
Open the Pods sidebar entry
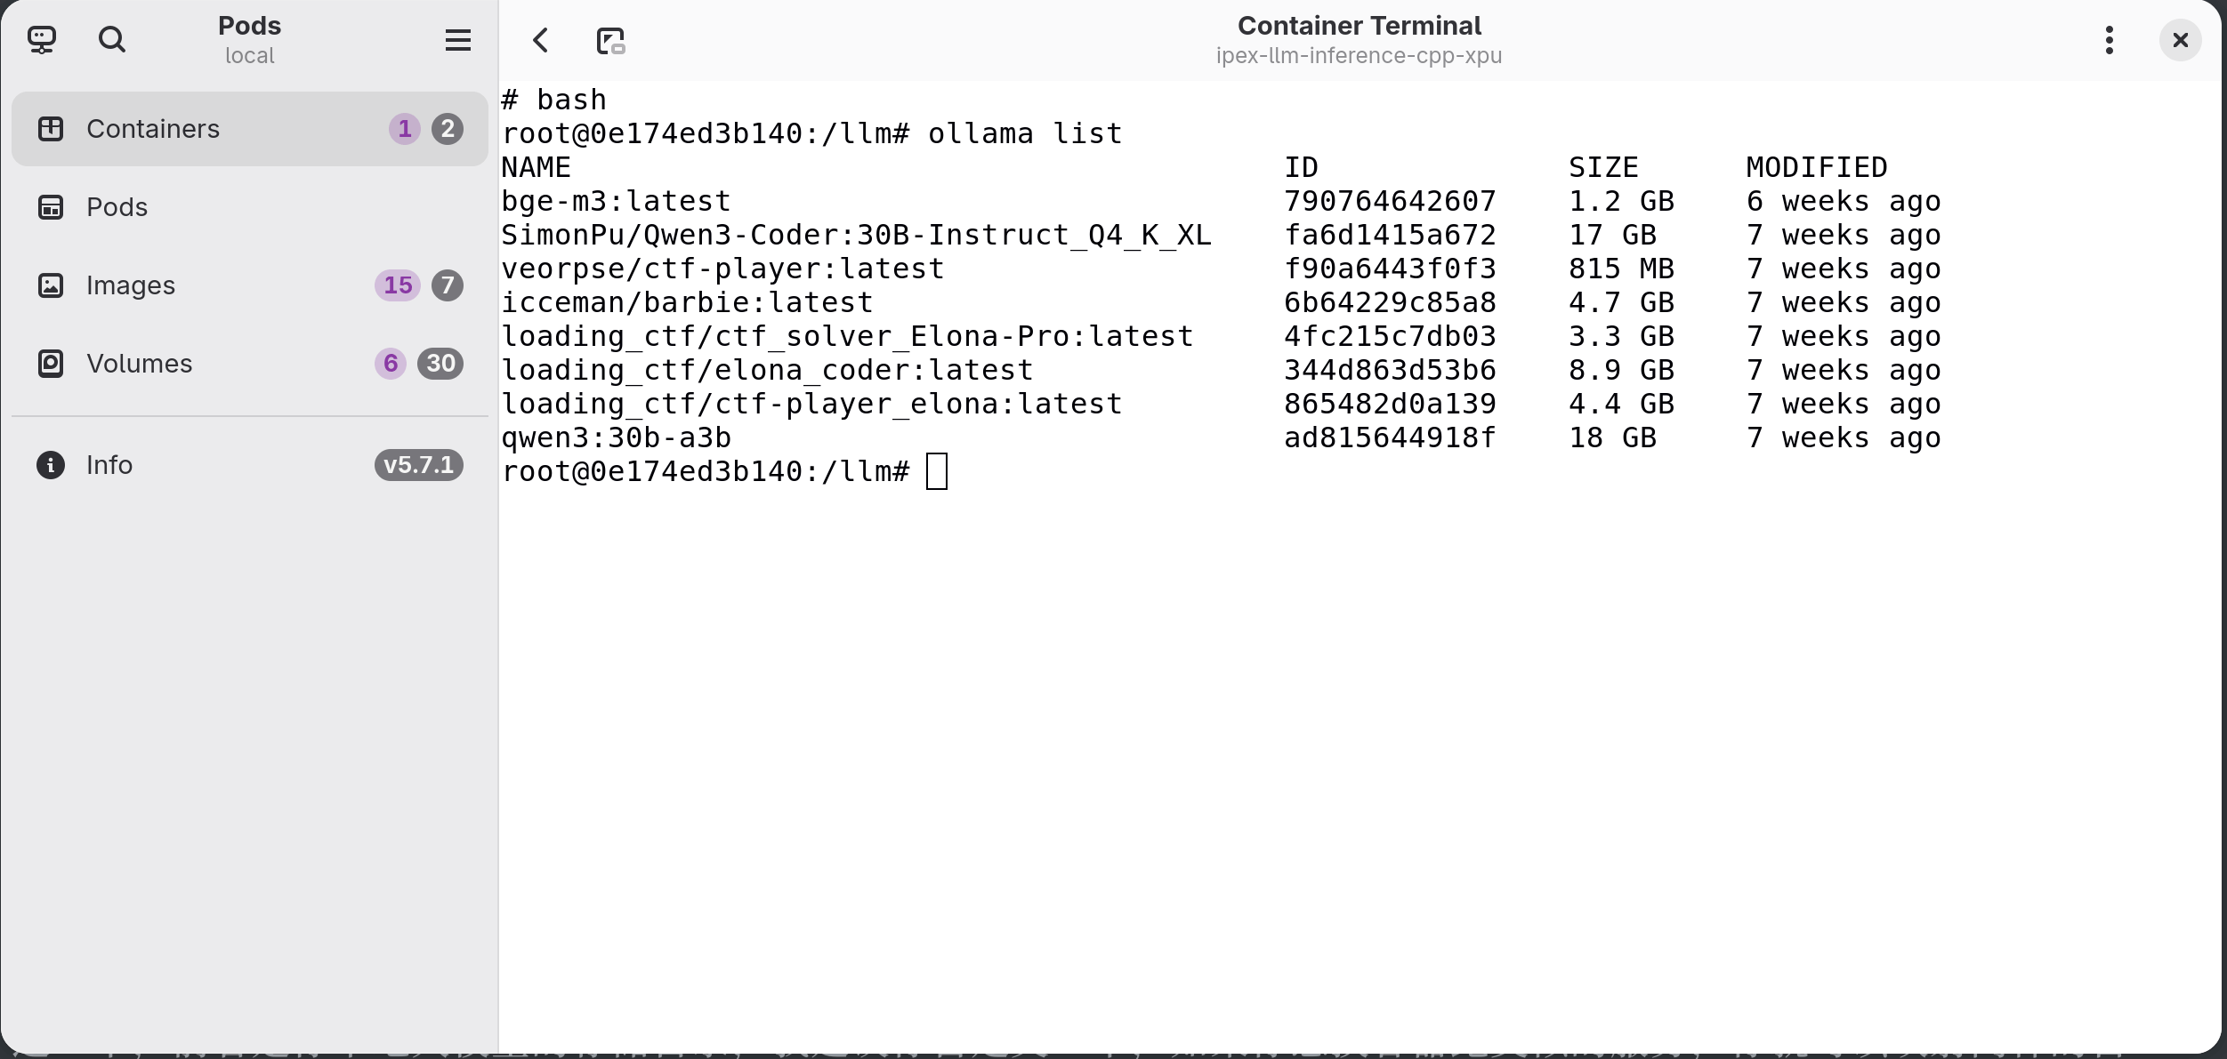pos(117,206)
